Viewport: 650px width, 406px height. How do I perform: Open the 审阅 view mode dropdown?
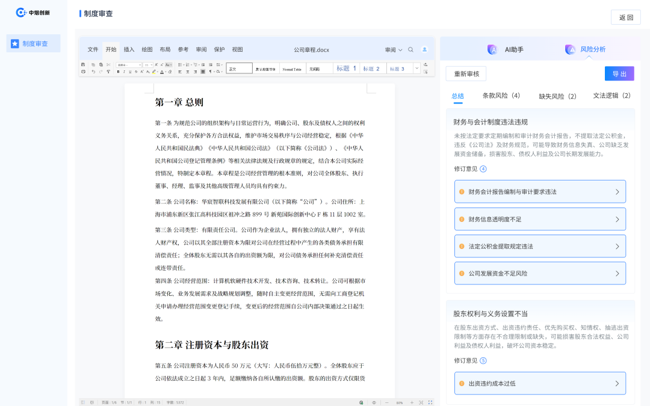click(x=389, y=49)
